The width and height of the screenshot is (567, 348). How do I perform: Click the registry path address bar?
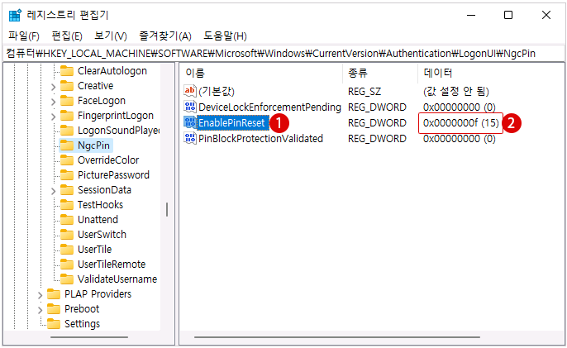pyautogui.click(x=283, y=54)
